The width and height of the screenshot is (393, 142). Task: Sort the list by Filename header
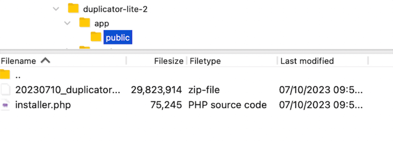[19, 61]
